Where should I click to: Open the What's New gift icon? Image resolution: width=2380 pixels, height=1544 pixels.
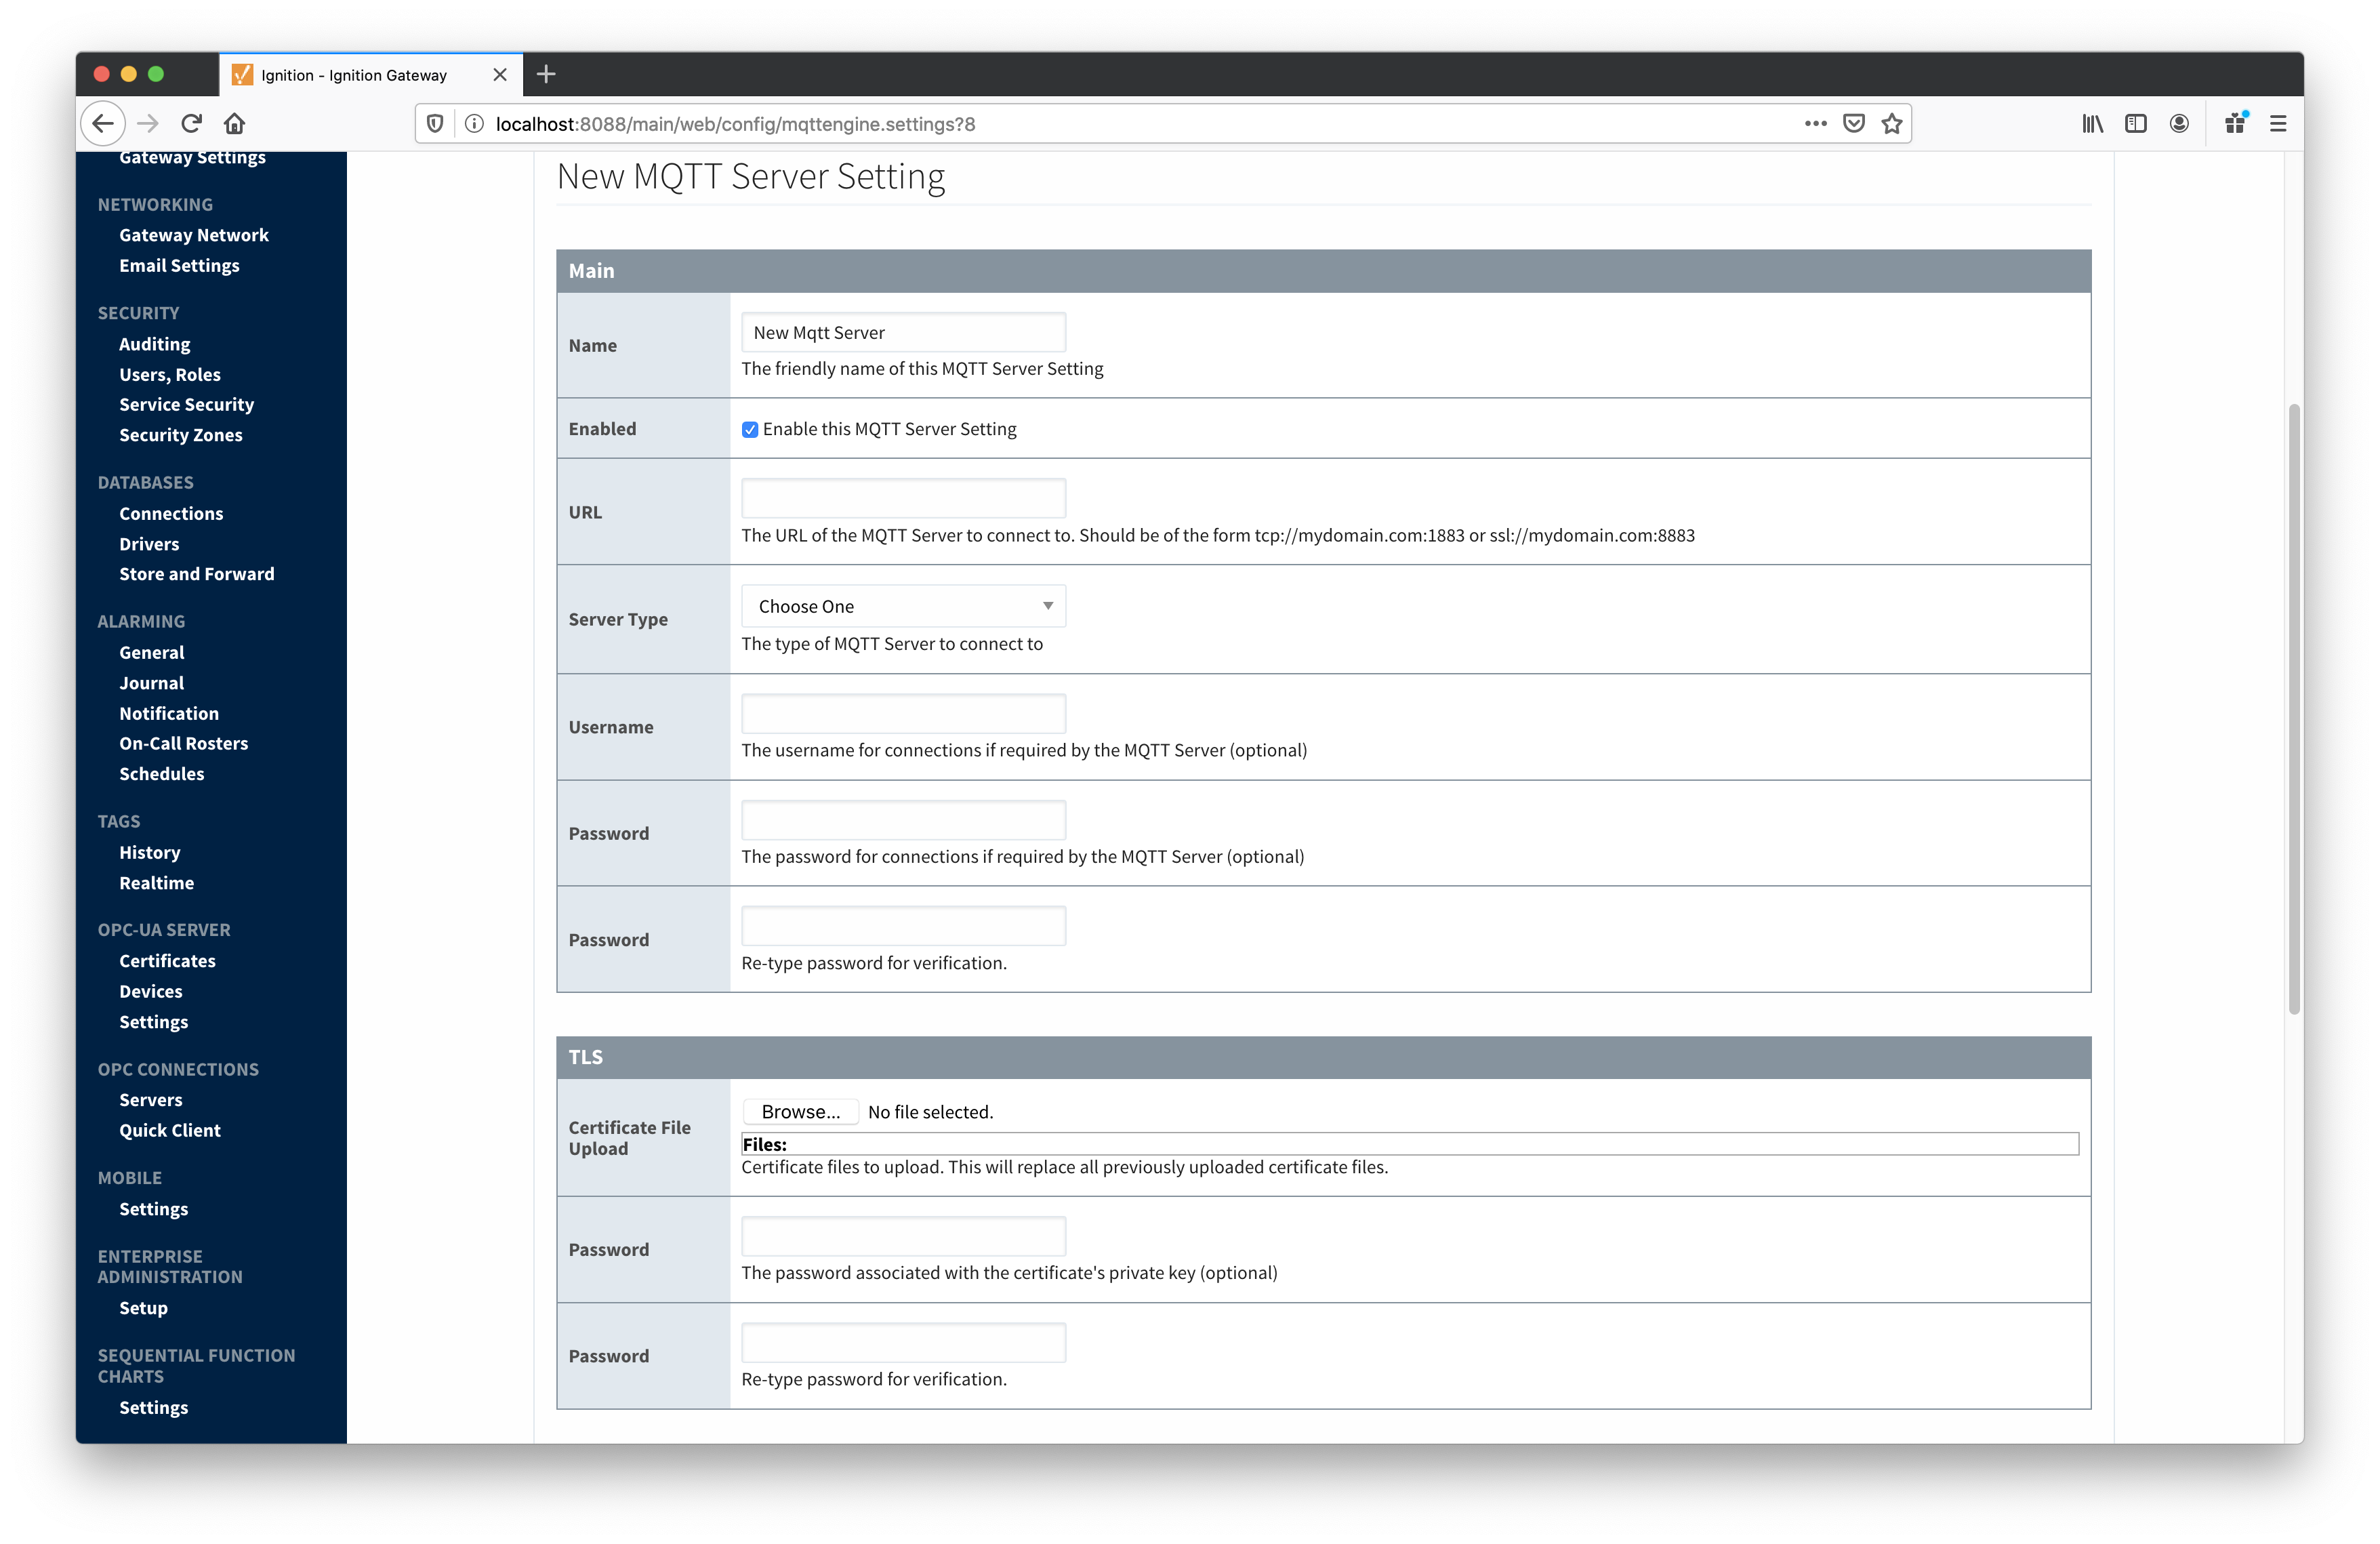coord(2235,123)
